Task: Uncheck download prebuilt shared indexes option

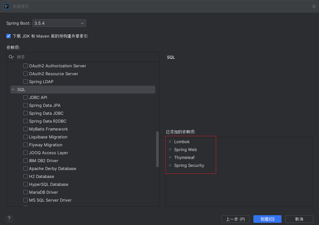Action: (9, 36)
